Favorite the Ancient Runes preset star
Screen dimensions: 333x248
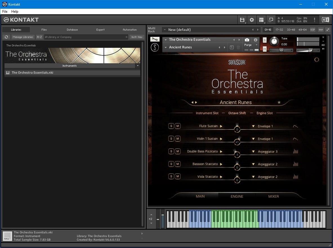click(x=279, y=102)
